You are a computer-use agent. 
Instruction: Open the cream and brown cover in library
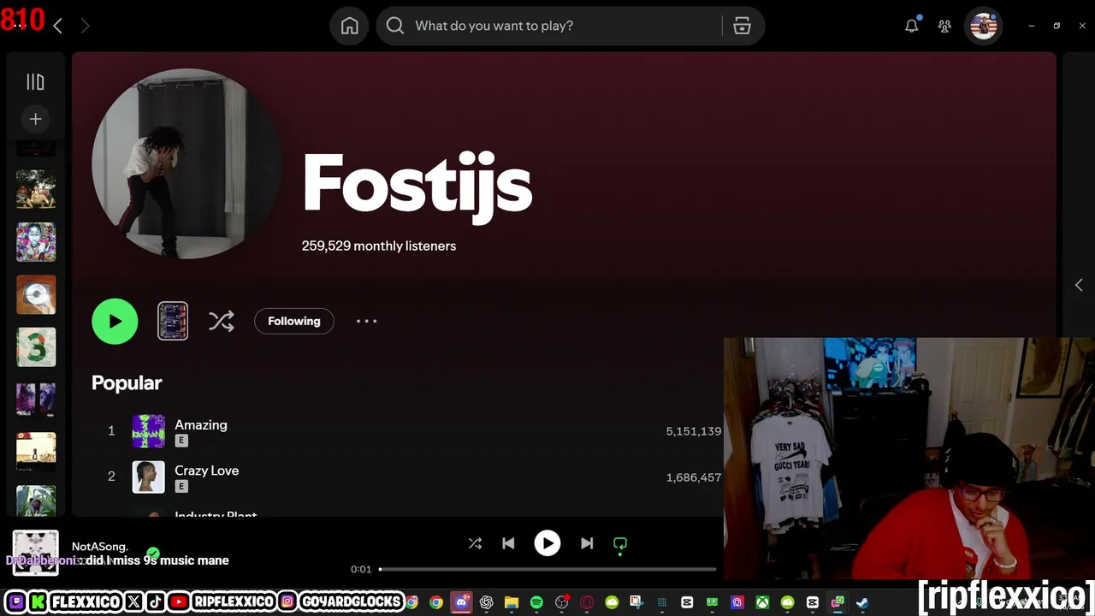pos(36,453)
